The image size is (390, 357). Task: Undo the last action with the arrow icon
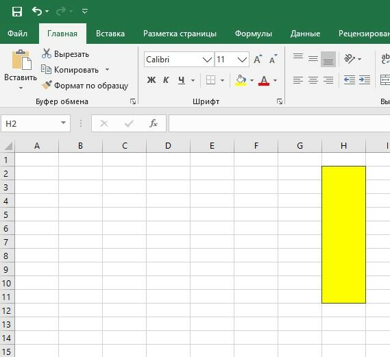coord(37,12)
